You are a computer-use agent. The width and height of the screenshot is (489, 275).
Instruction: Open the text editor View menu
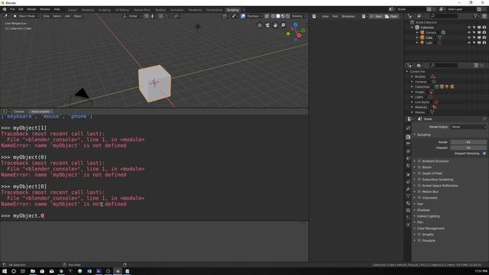coord(325,16)
